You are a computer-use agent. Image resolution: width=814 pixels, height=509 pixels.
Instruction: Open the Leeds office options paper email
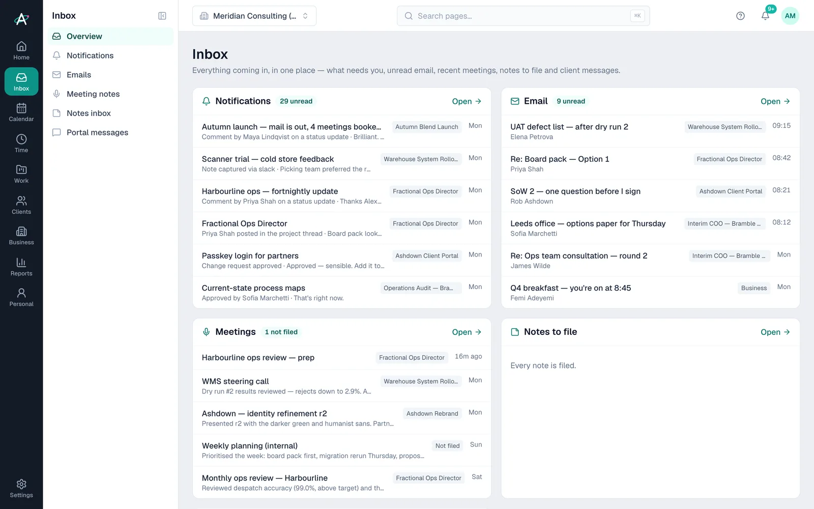[x=650, y=228]
